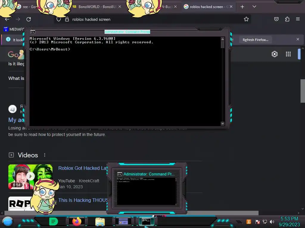Expand the list all tabs chevron

[254, 7]
